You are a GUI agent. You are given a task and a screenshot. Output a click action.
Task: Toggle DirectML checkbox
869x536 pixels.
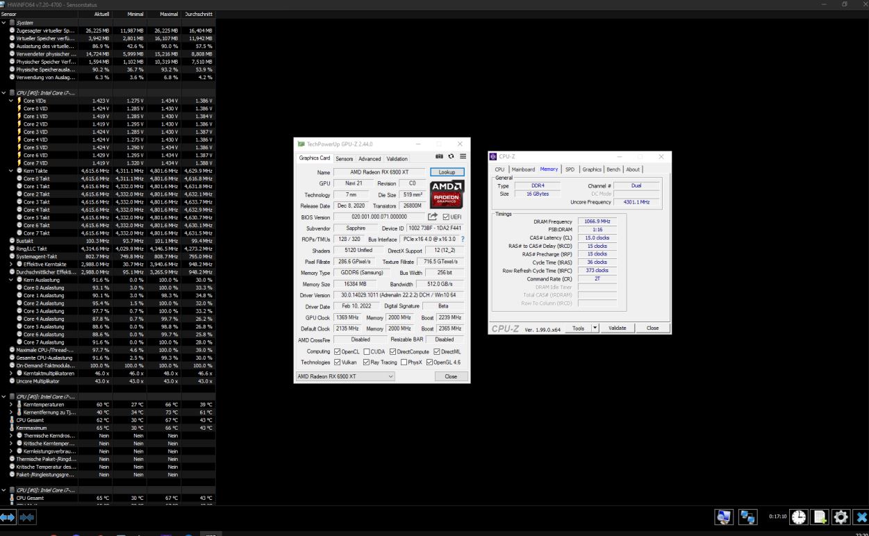point(436,352)
